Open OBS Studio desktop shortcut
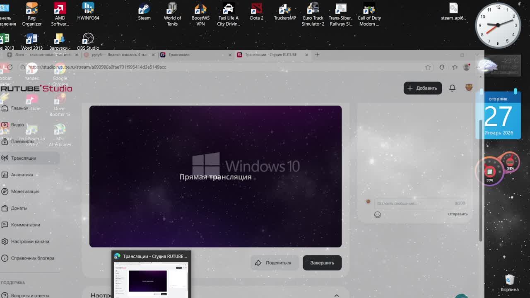The width and height of the screenshot is (530, 298). click(88, 41)
